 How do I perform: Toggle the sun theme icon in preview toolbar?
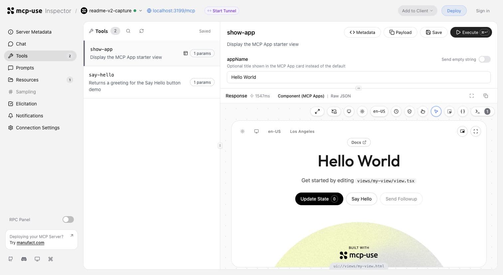[x=362, y=111]
